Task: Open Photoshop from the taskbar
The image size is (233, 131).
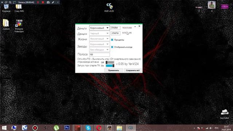Action: point(67,128)
